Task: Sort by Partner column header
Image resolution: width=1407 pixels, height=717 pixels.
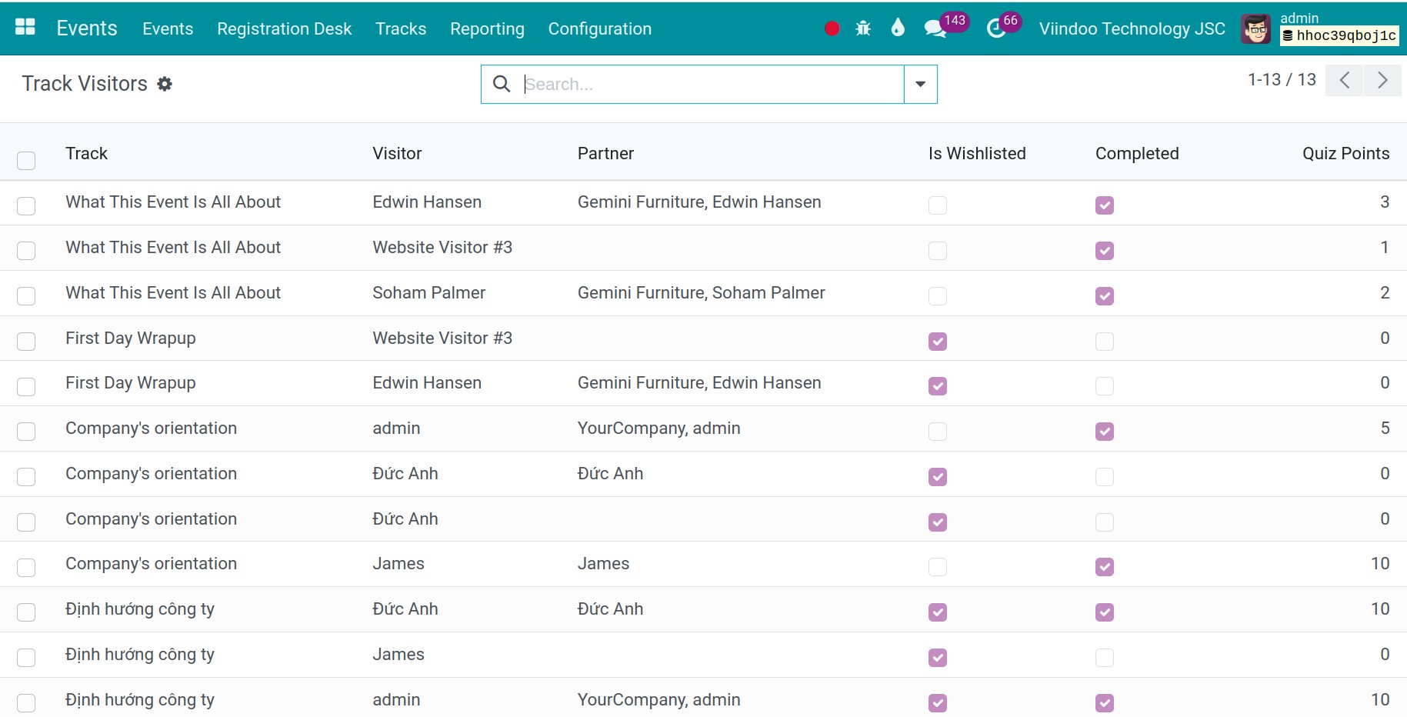Action: click(605, 154)
